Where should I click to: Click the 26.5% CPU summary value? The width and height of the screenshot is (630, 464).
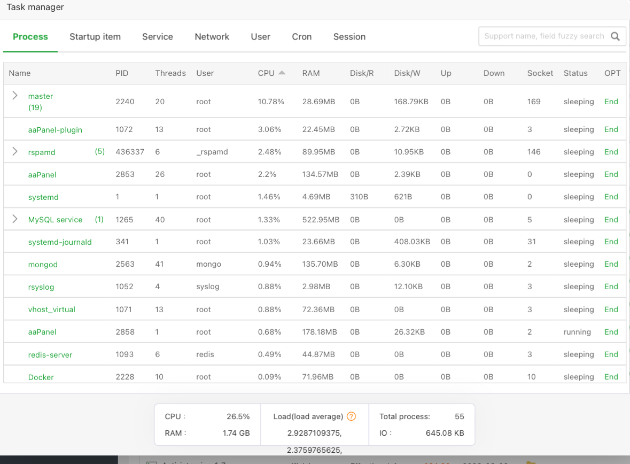click(238, 416)
